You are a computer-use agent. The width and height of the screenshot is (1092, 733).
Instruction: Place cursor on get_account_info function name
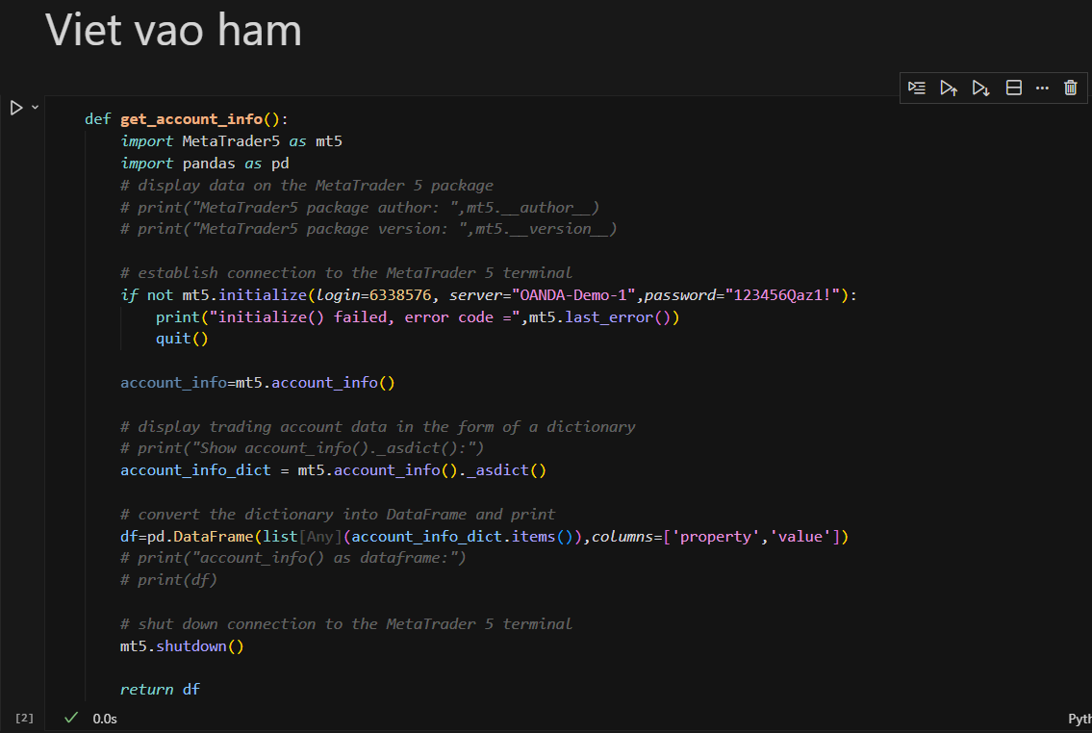(x=190, y=119)
